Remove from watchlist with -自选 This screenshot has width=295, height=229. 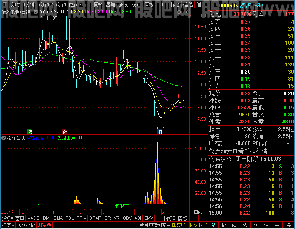188,4
